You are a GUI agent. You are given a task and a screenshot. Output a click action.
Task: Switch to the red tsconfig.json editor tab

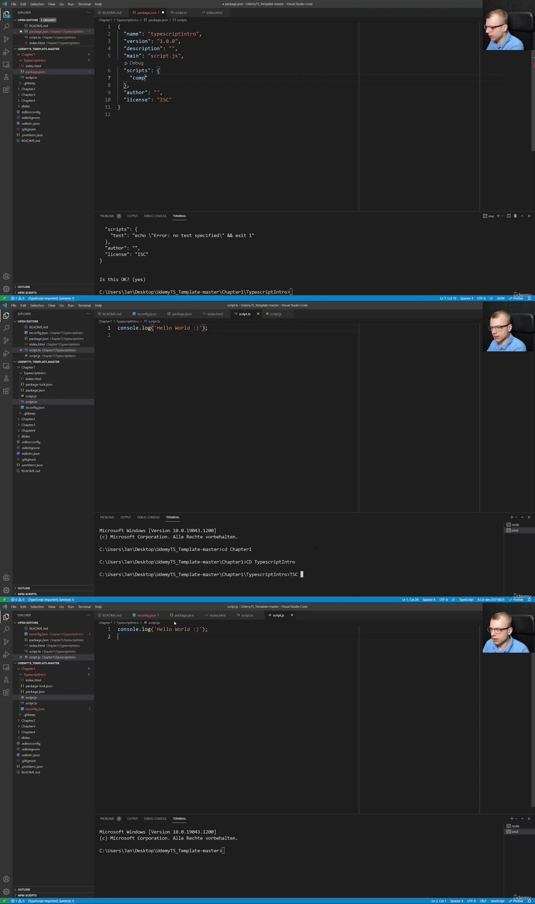(146, 615)
